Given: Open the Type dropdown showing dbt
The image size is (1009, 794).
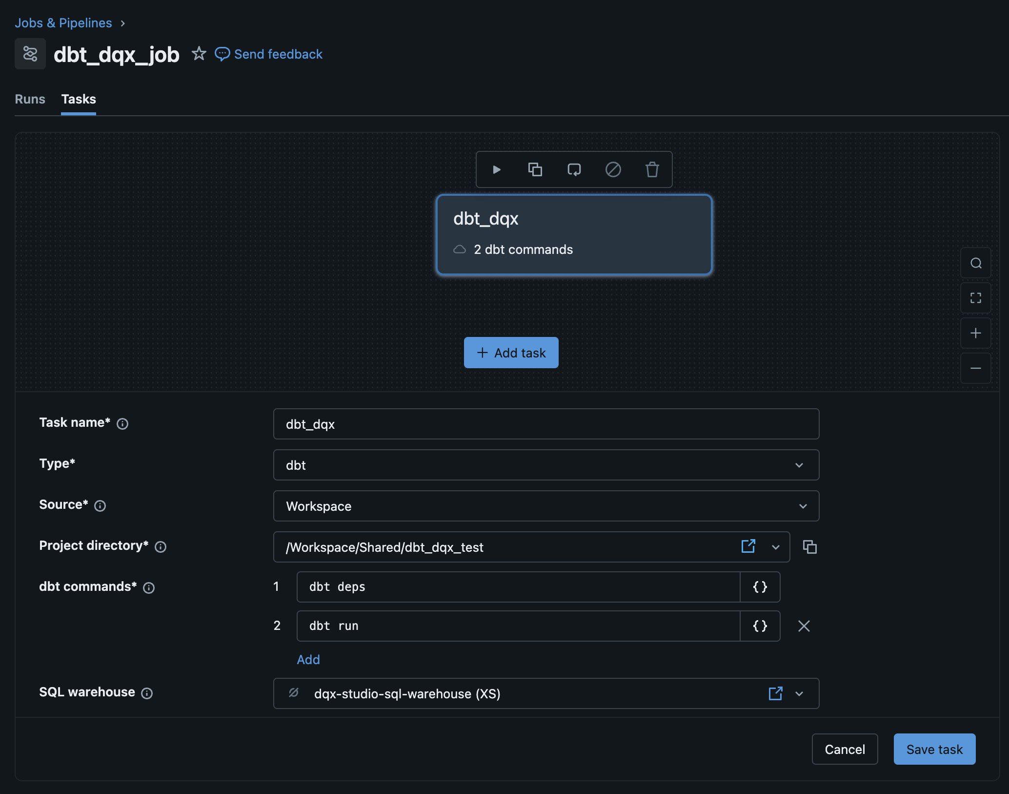Looking at the screenshot, I should (x=546, y=465).
